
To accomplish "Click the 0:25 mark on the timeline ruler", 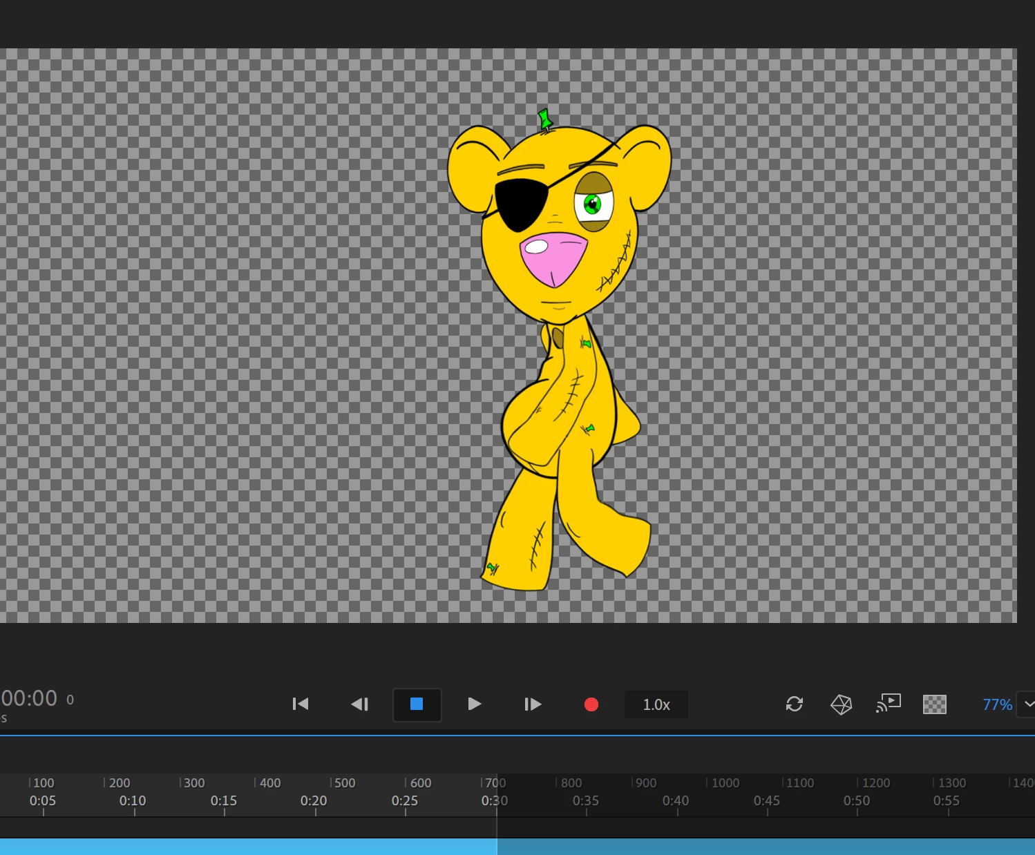I will click(405, 801).
